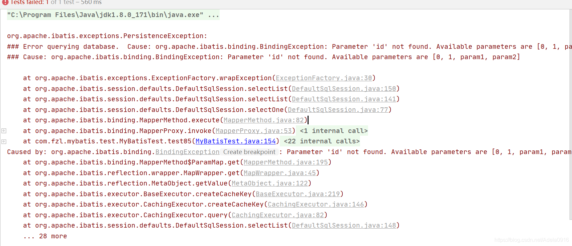The height and width of the screenshot is (246, 572).
Task: Expand the folded frames beside MyBatisTest.test05
Action: pyautogui.click(x=4, y=141)
